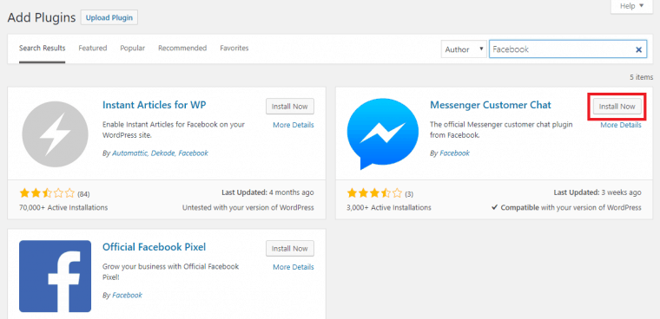The image size is (660, 319).
Task: Click the '70,000+ Active Installations' text
Action: click(x=63, y=208)
